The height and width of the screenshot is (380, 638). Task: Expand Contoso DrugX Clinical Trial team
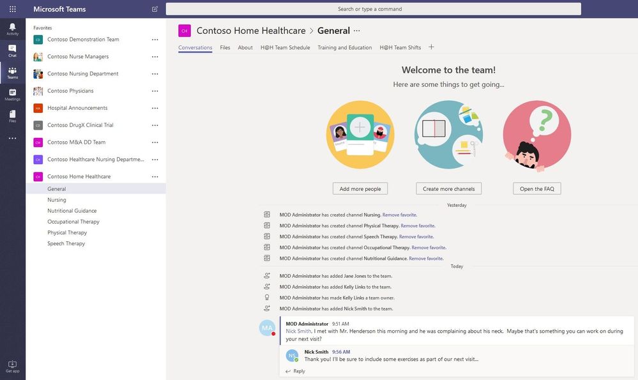80,125
